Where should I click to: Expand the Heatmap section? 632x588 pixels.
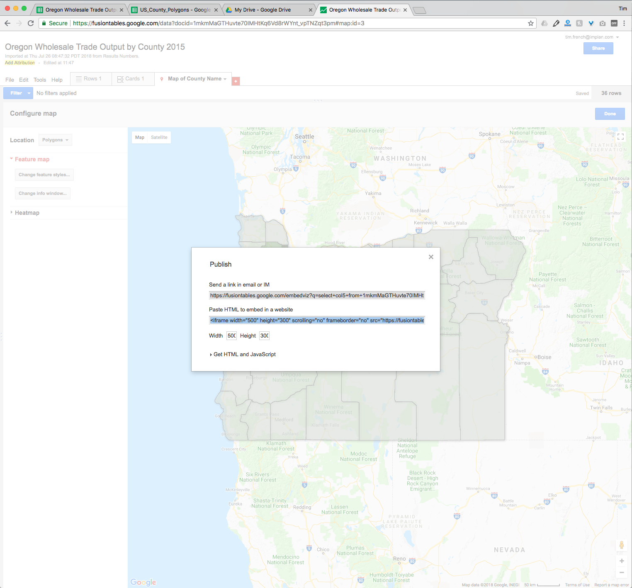pyautogui.click(x=25, y=213)
